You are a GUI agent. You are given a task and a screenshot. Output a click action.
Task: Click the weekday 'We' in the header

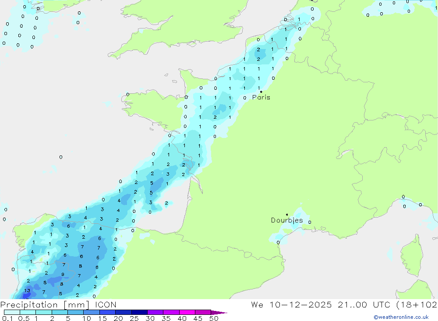coord(257,304)
